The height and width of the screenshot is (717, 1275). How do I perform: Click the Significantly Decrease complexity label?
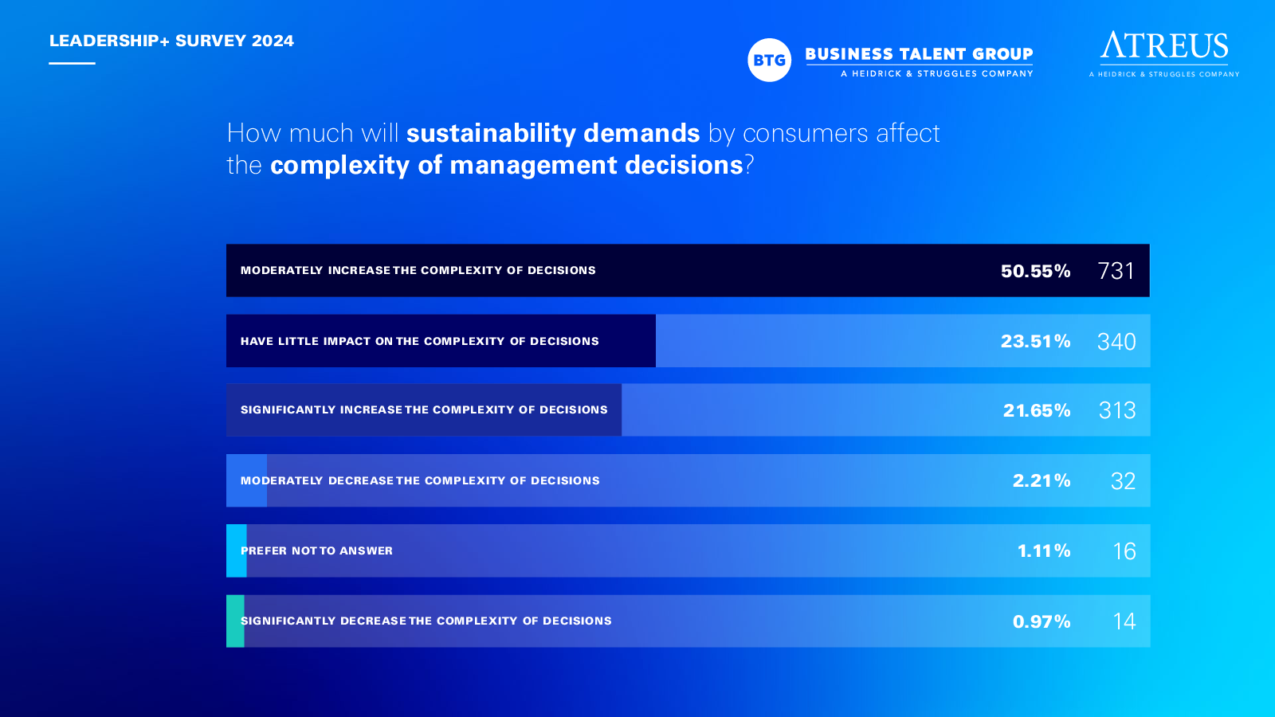(426, 621)
